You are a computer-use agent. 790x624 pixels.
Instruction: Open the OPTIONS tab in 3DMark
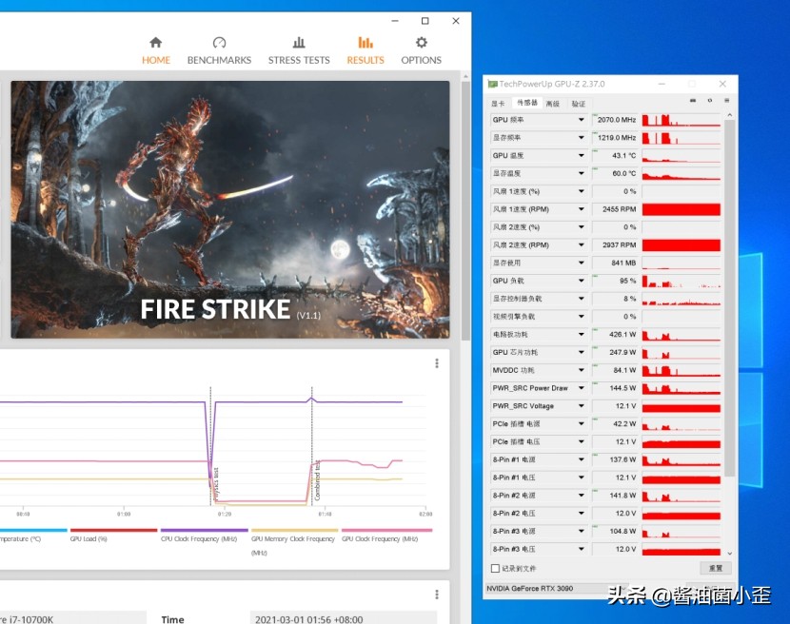tap(422, 50)
